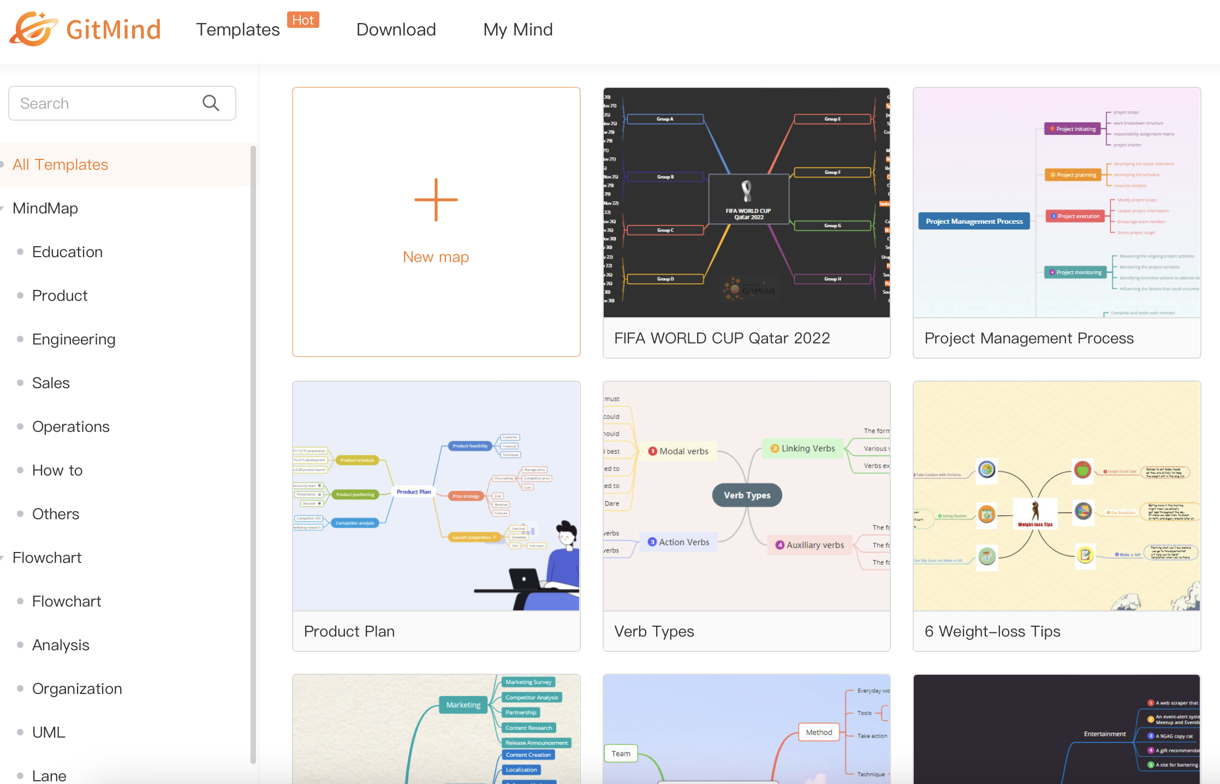Open the Team Method template thumbnail
The width and height of the screenshot is (1220, 784).
(x=746, y=729)
